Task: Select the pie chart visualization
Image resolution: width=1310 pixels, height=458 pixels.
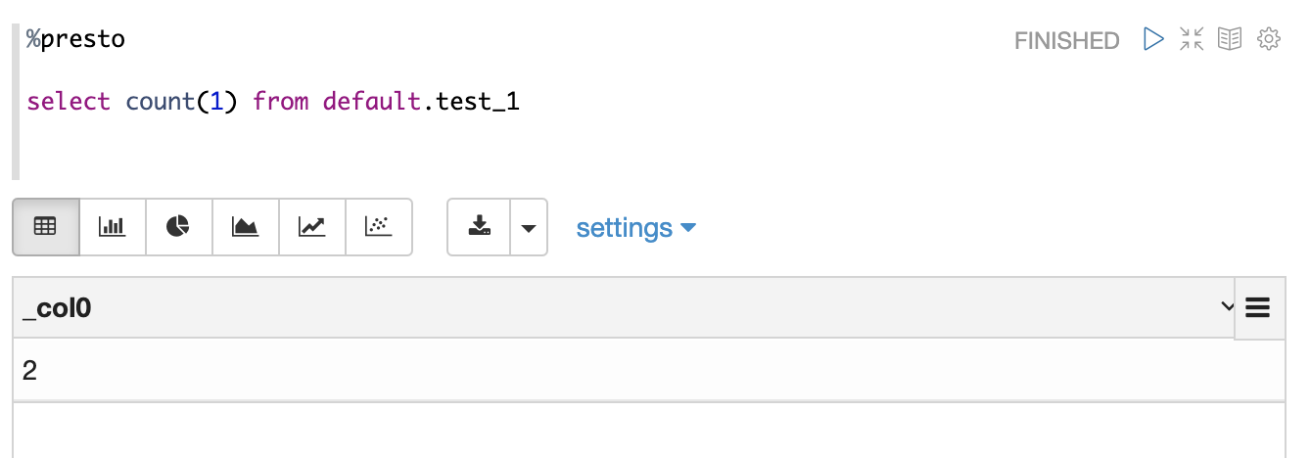Action: point(179,227)
